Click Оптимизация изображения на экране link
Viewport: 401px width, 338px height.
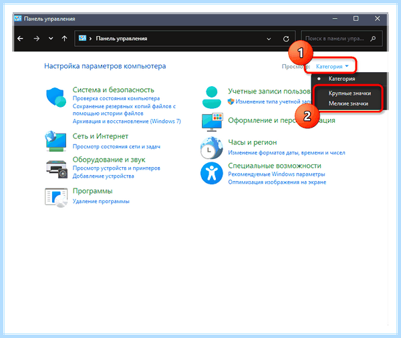pos(277,182)
